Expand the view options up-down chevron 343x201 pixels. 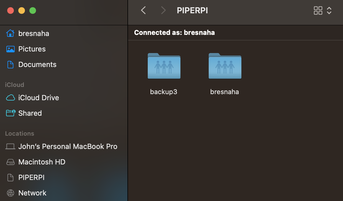[x=329, y=11]
